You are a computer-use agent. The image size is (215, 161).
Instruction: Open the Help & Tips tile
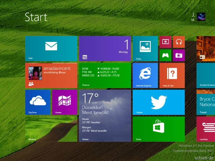coord(172,75)
